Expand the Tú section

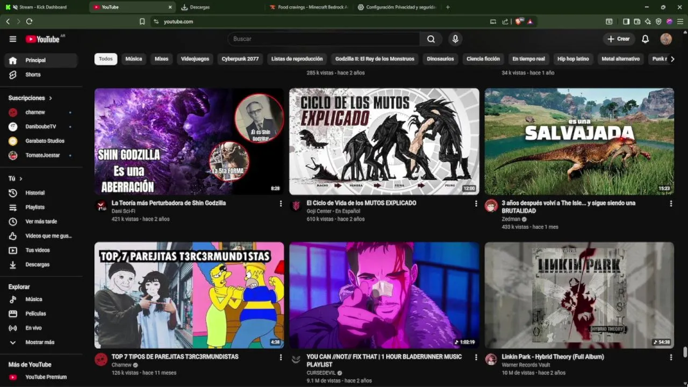pos(16,178)
